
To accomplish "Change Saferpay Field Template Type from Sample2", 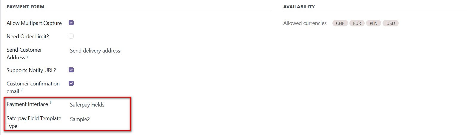I will coord(80,119).
